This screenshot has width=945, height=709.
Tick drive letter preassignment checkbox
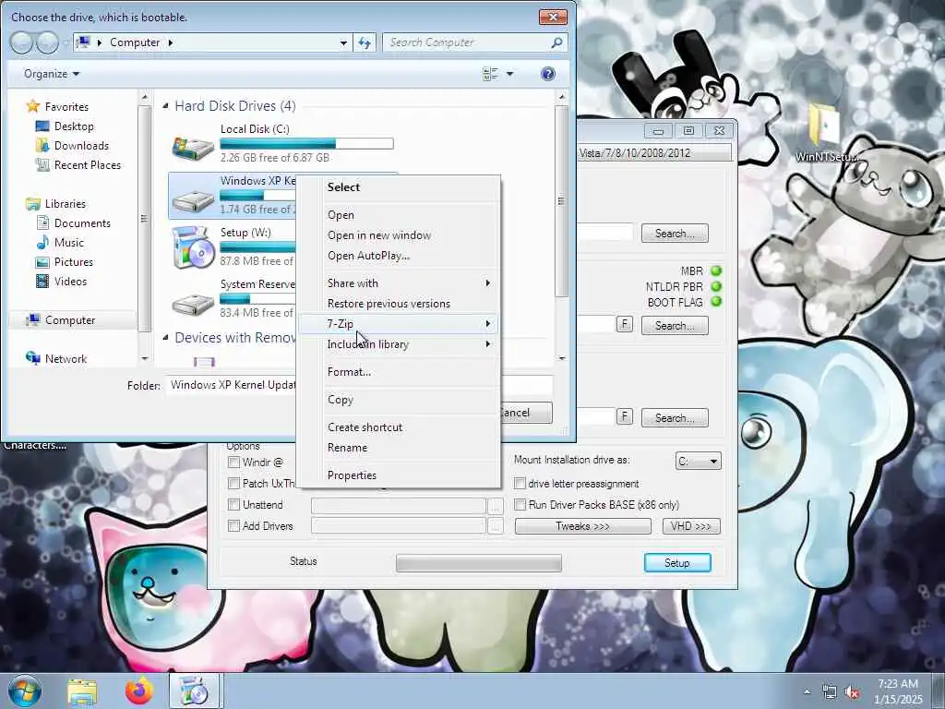(x=520, y=484)
